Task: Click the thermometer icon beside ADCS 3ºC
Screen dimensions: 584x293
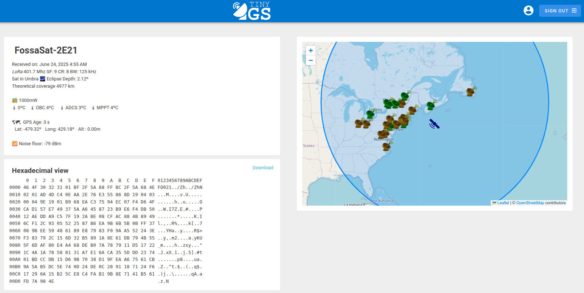Action: [62, 108]
